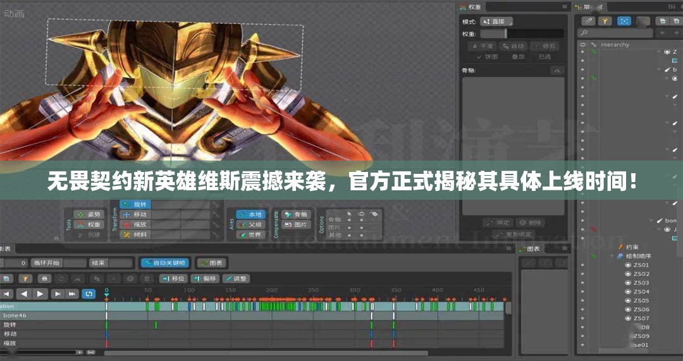Jump to last frame button

[x=72, y=294]
